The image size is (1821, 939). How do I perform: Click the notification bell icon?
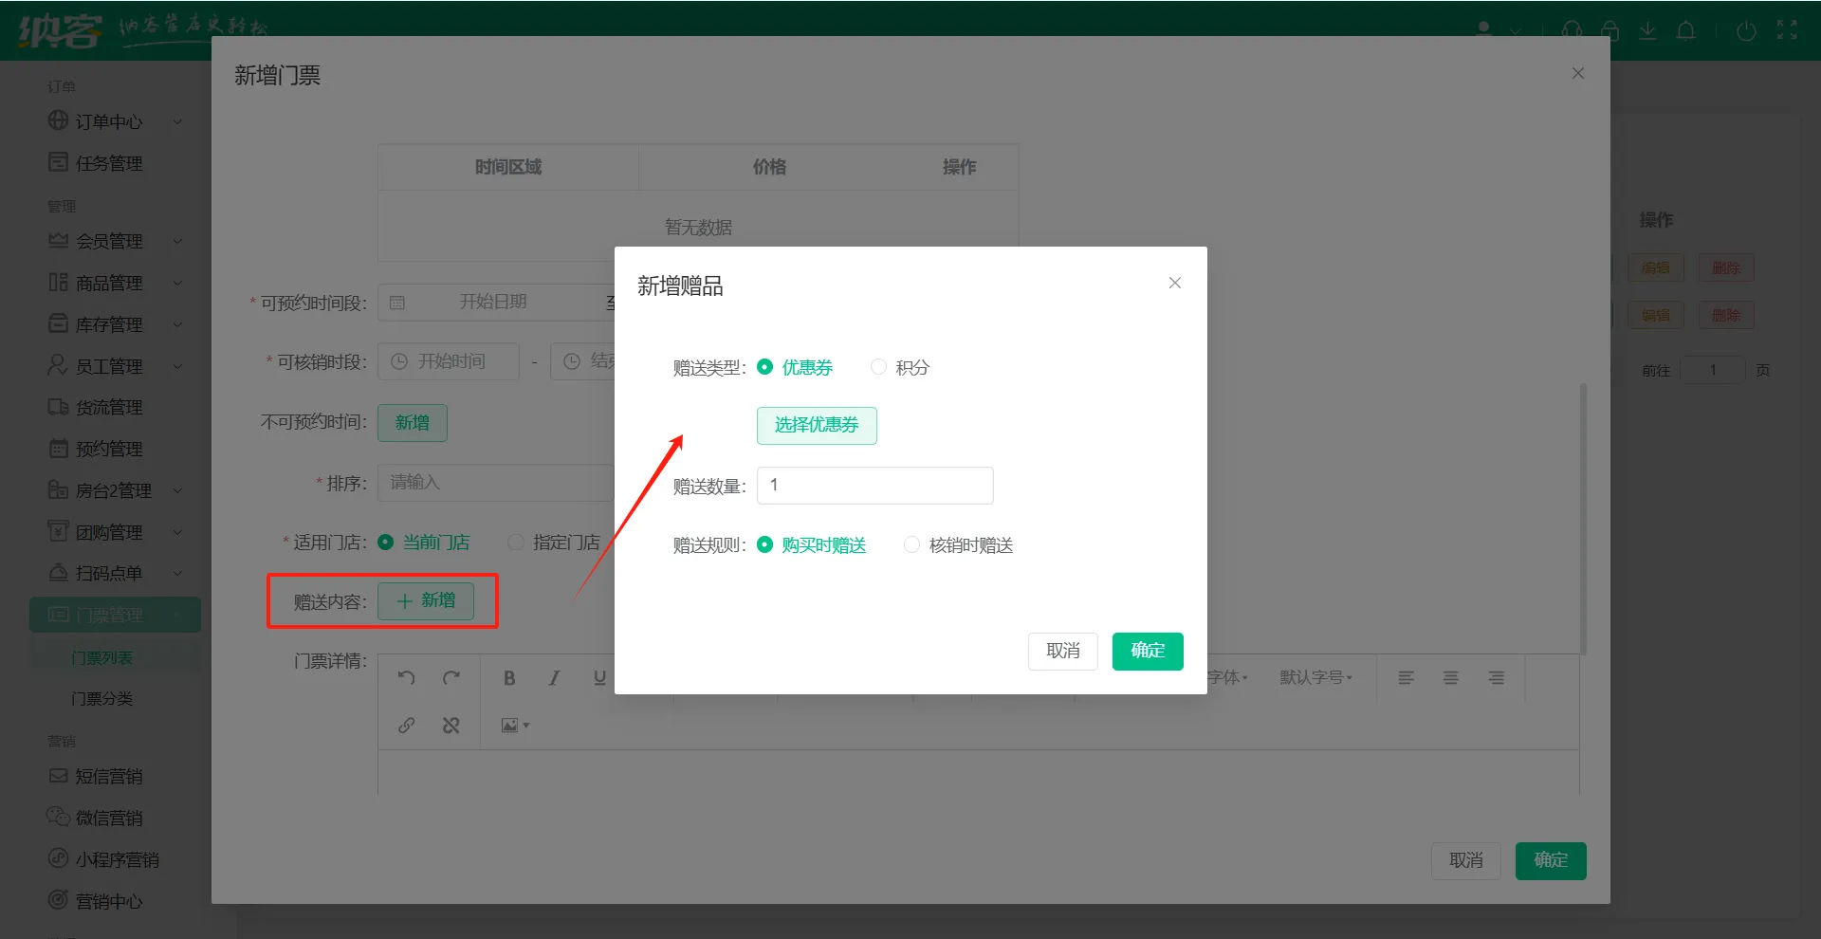[1685, 31]
